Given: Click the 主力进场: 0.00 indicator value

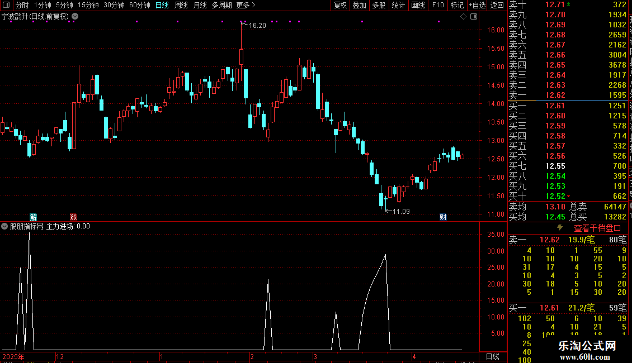Looking at the screenshot, I should pyautogui.click(x=68, y=226).
